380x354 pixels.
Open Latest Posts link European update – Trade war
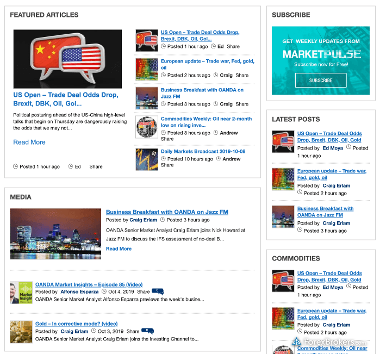pos(332,174)
